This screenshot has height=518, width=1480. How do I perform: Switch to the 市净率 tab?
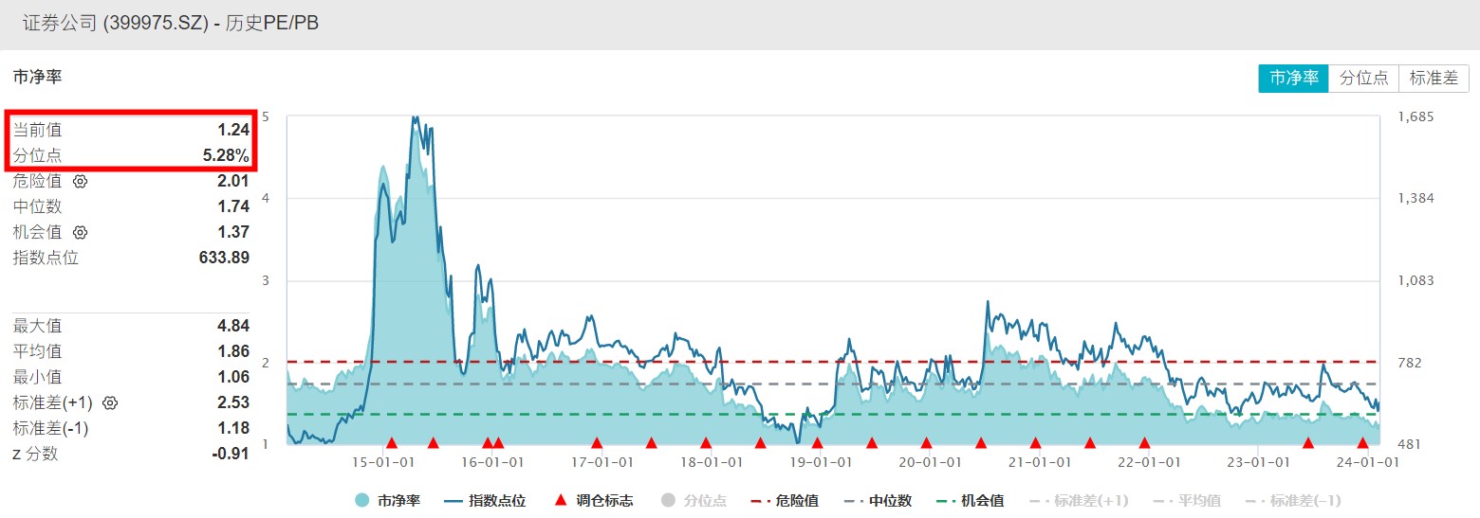(x=1294, y=79)
